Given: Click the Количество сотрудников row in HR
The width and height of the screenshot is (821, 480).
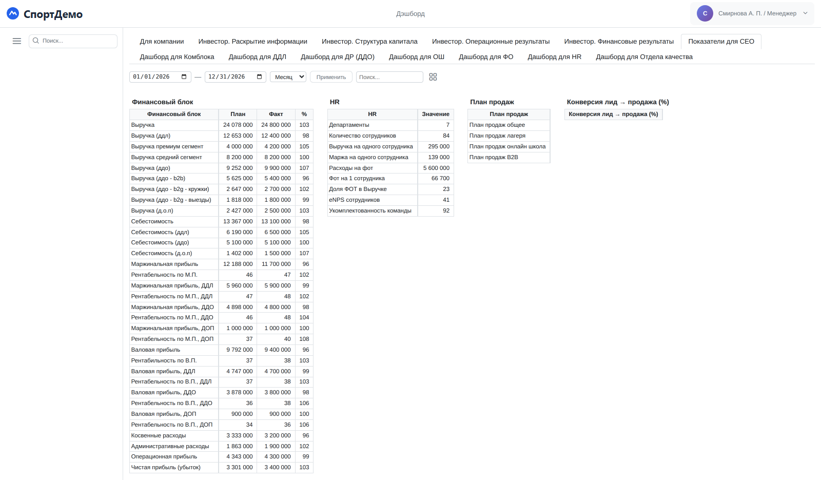Looking at the screenshot, I should pyautogui.click(x=390, y=136).
